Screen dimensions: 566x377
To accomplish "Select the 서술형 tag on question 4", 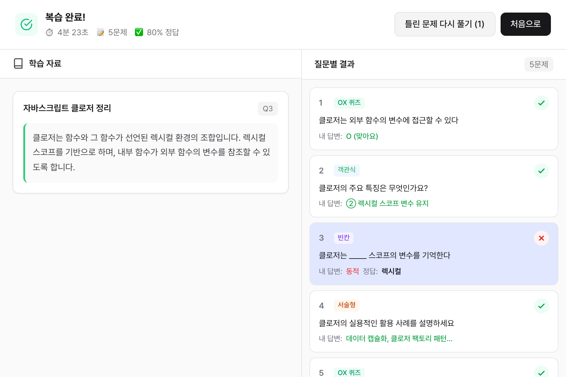I will tap(347, 305).
